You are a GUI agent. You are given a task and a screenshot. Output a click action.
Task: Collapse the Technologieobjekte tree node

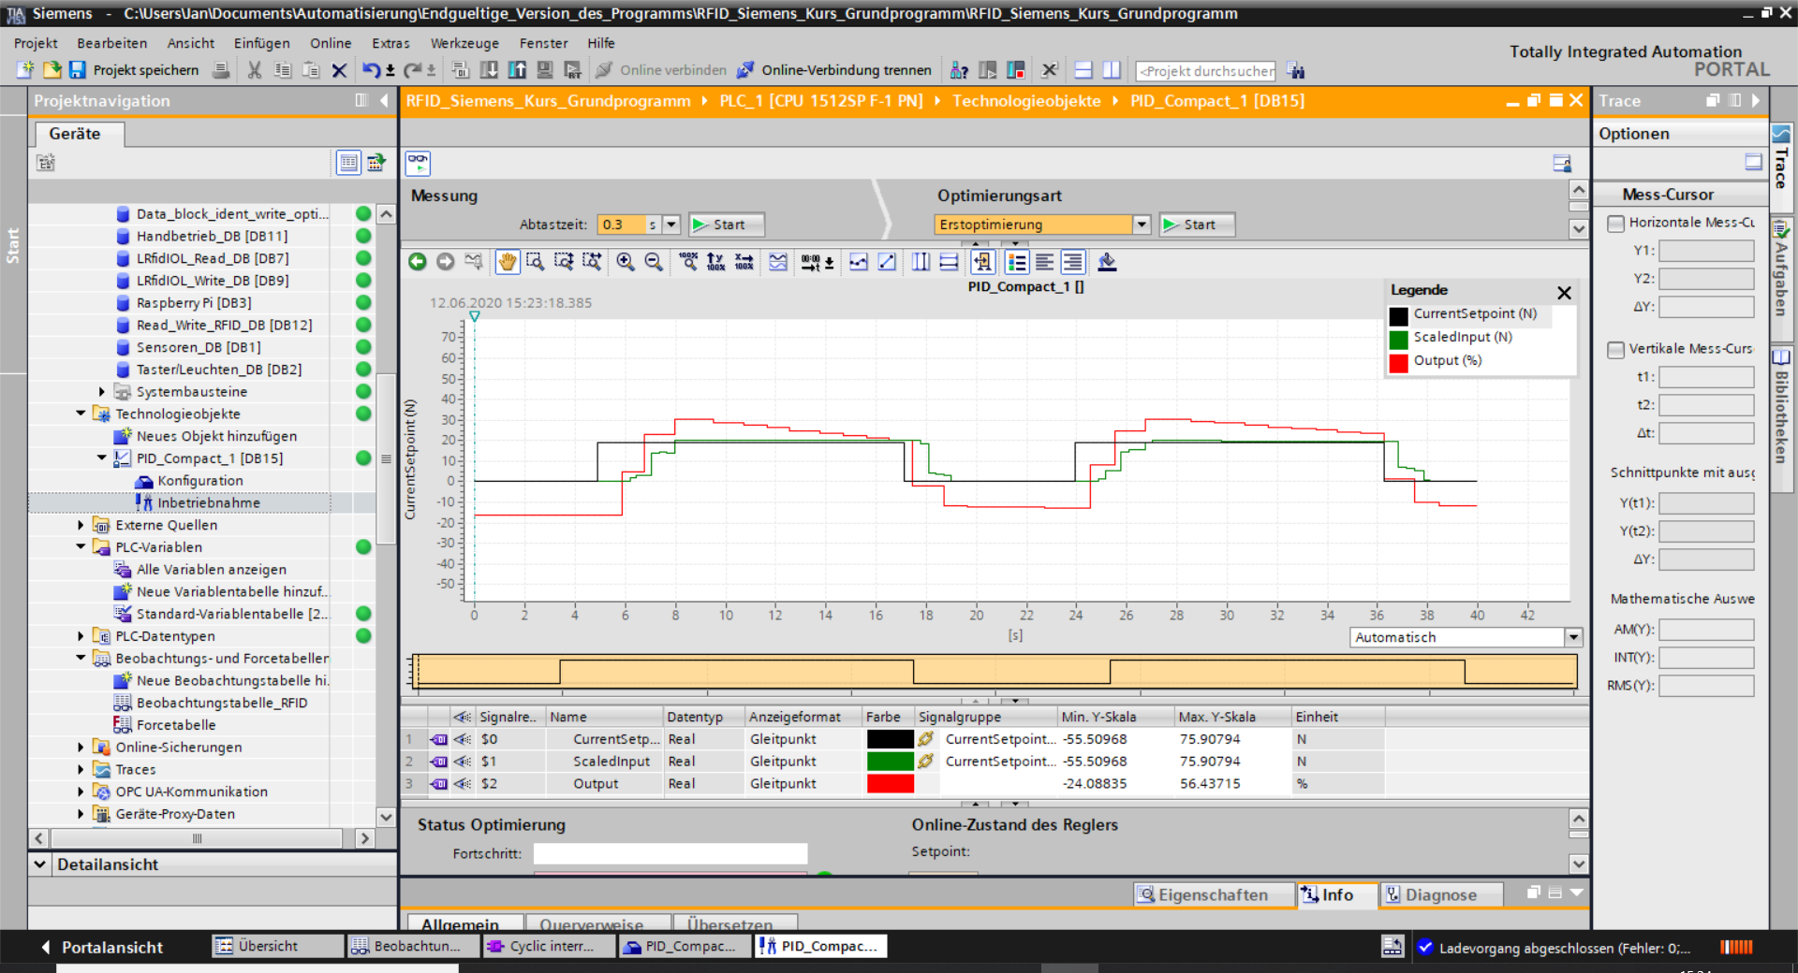tap(81, 414)
